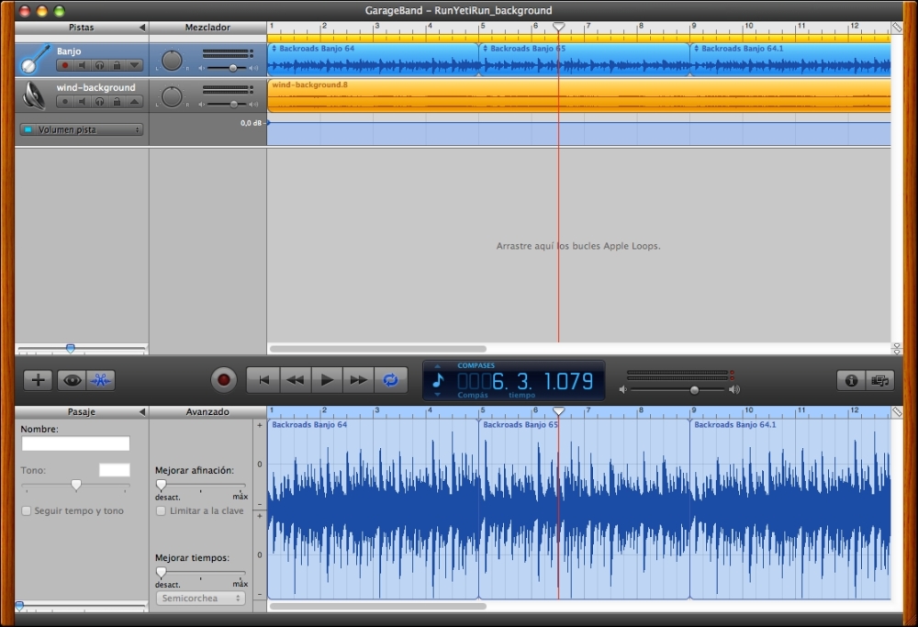Toggle the cycle loop button
Screen dimensions: 918x627
390,381
